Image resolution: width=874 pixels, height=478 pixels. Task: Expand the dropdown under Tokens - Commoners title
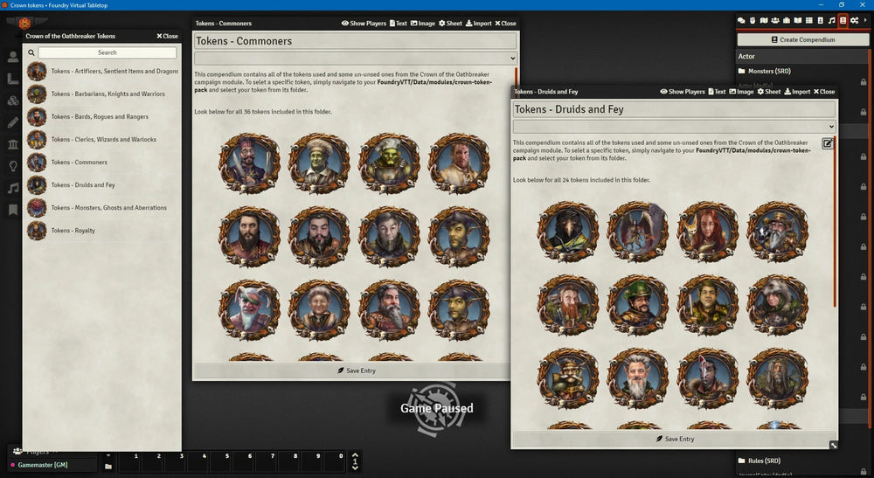click(356, 58)
